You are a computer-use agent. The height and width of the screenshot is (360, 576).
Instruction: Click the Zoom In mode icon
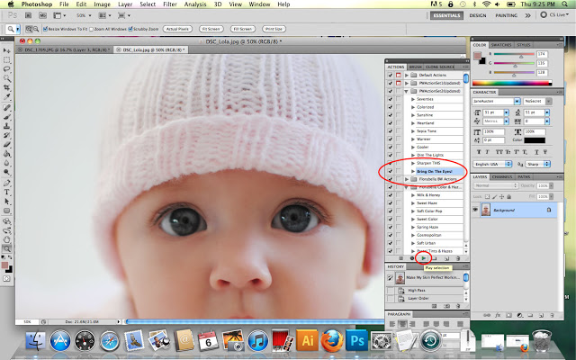29,29
